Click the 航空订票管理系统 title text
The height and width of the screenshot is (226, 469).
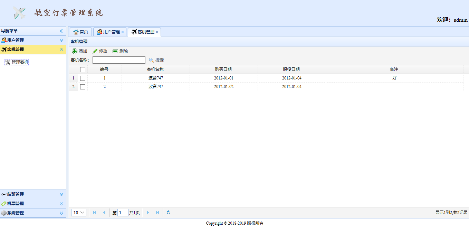pyautogui.click(x=69, y=13)
